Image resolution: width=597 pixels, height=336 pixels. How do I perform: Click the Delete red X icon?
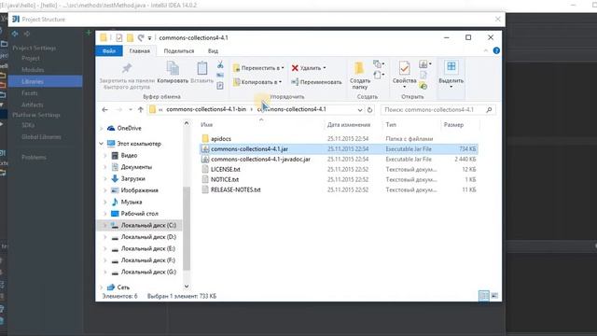pyautogui.click(x=295, y=68)
